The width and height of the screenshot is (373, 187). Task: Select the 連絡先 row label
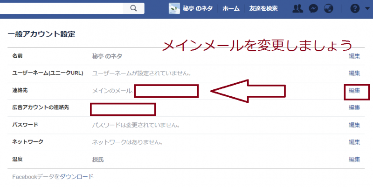click(x=21, y=90)
